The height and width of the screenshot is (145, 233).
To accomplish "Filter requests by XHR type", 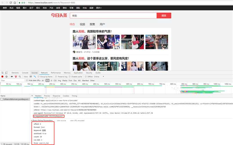I will pyautogui.click(x=48, y=80).
